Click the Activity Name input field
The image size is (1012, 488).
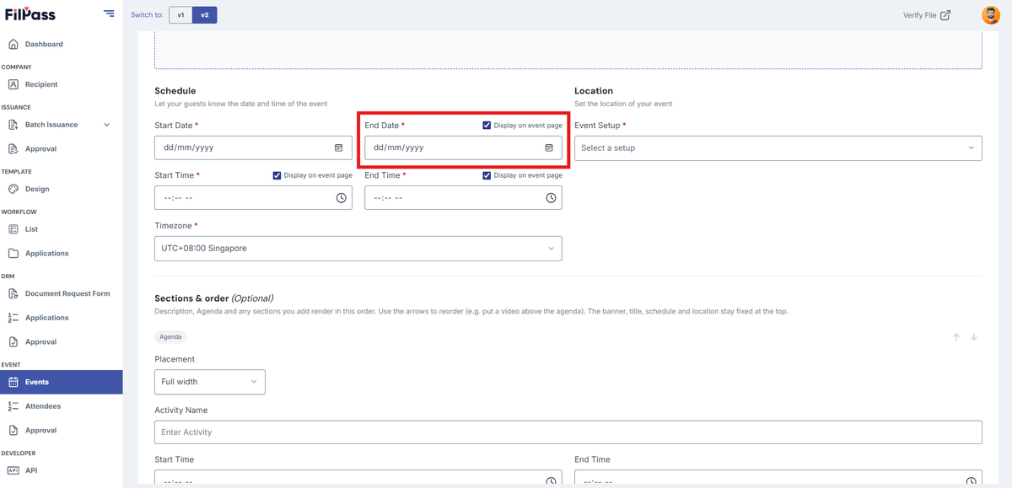tap(568, 432)
